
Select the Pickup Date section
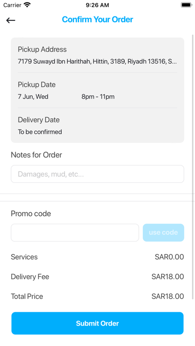click(97, 90)
